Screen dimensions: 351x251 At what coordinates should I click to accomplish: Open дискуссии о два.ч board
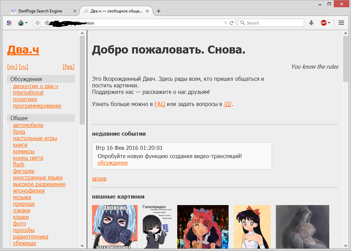36,86
